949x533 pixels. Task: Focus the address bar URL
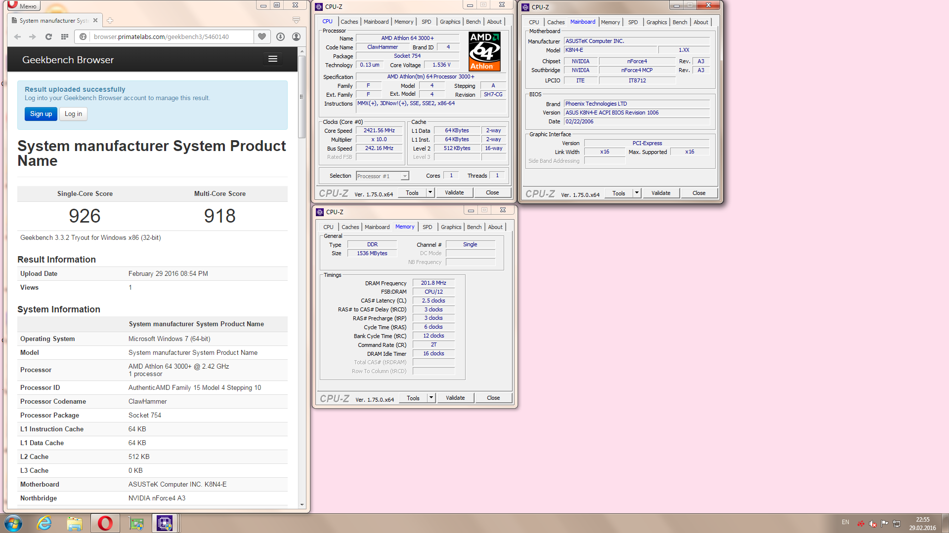pyautogui.click(x=172, y=37)
